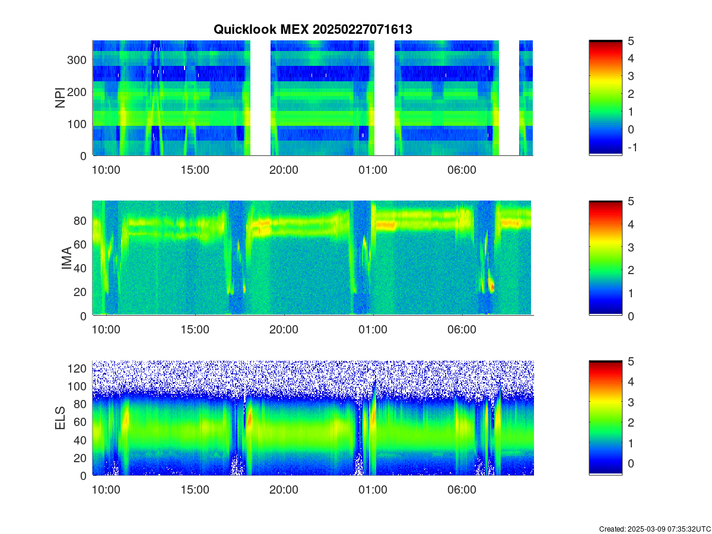Click the ELS colorbar
The height and width of the screenshot is (534, 712).
(606, 418)
